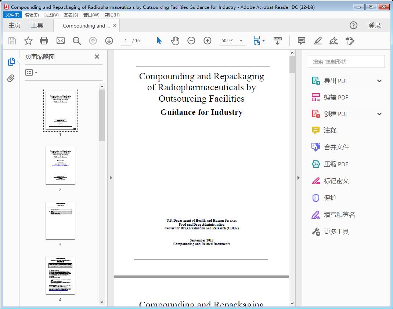
Task: Open the 视图 menu
Action: click(x=51, y=15)
